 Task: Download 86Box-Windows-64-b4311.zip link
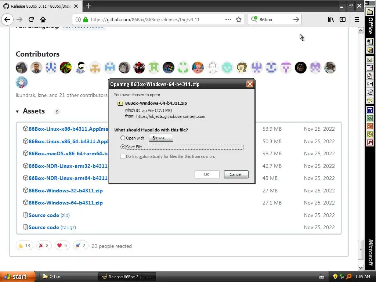tap(65, 203)
